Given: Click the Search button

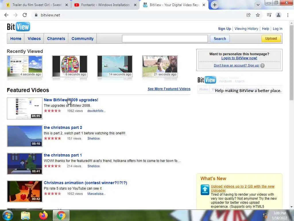Looking at the screenshot, I should point(220,39).
